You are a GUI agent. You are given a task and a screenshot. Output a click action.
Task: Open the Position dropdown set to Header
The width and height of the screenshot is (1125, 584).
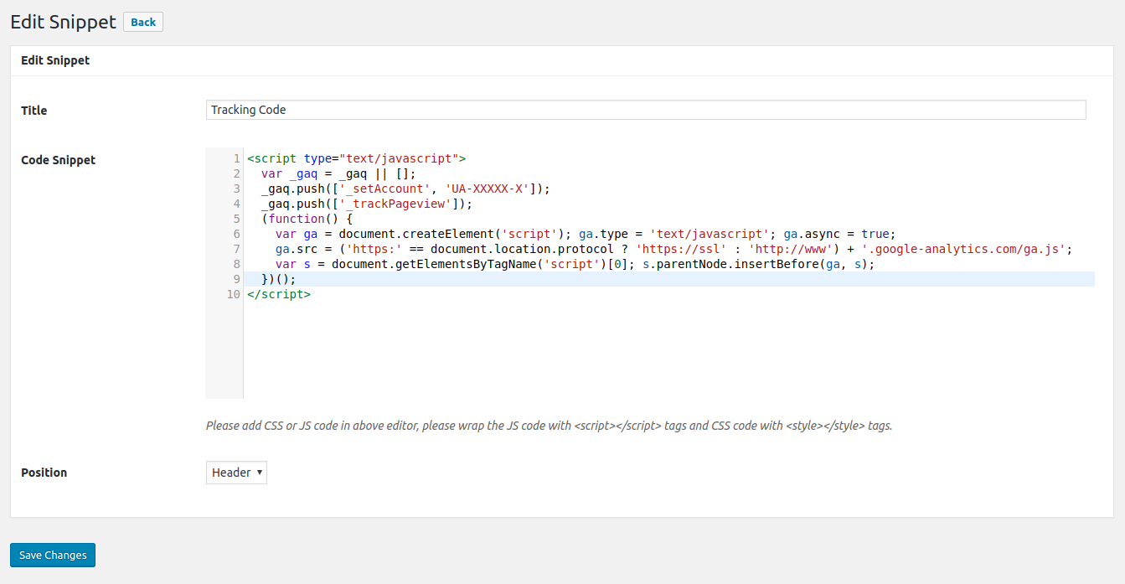point(236,473)
